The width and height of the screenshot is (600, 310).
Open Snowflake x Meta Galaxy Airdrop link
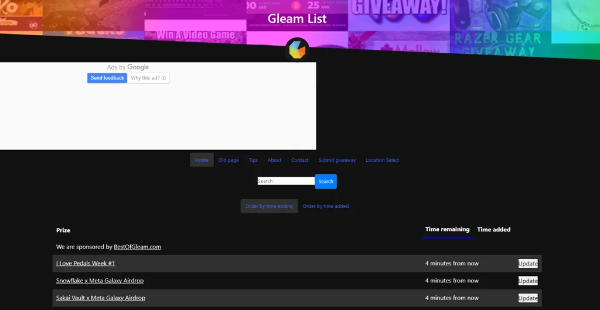point(100,281)
